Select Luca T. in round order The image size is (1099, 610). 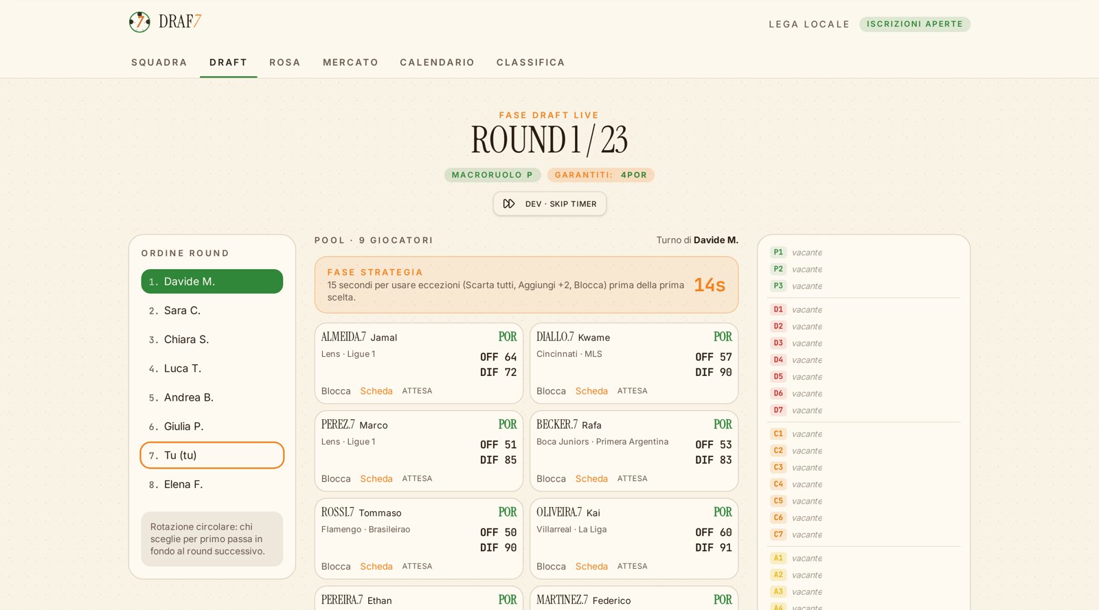[x=212, y=368]
